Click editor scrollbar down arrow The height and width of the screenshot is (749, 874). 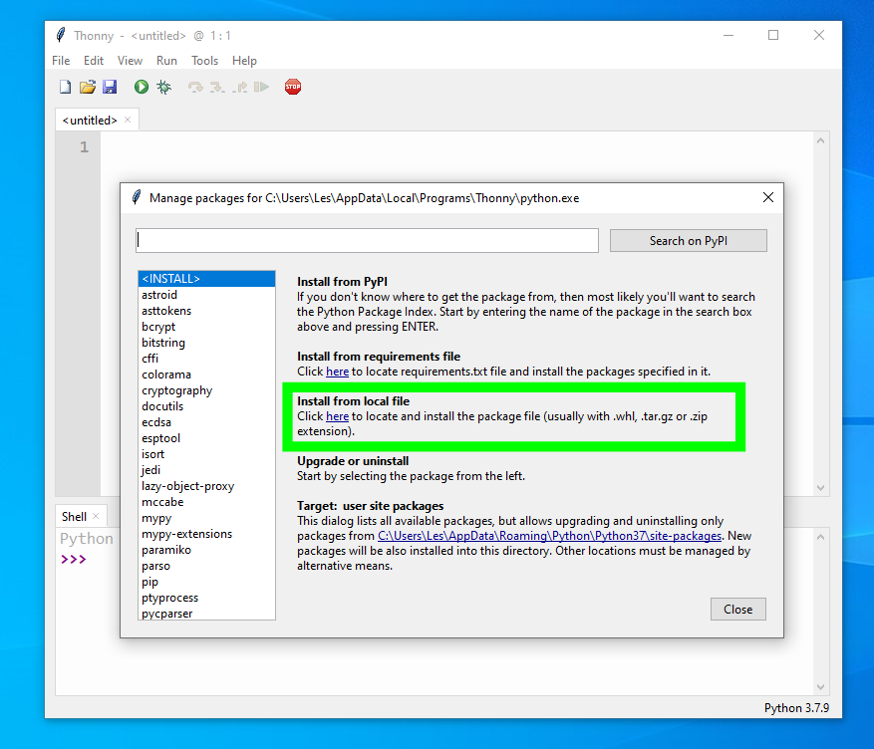click(x=820, y=488)
